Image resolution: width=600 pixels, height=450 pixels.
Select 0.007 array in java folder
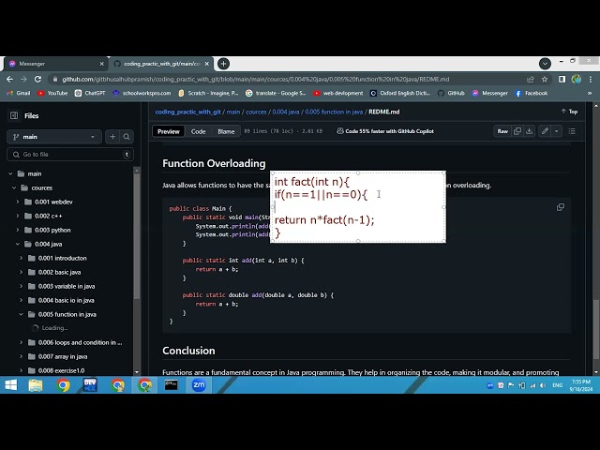pyautogui.click(x=63, y=356)
